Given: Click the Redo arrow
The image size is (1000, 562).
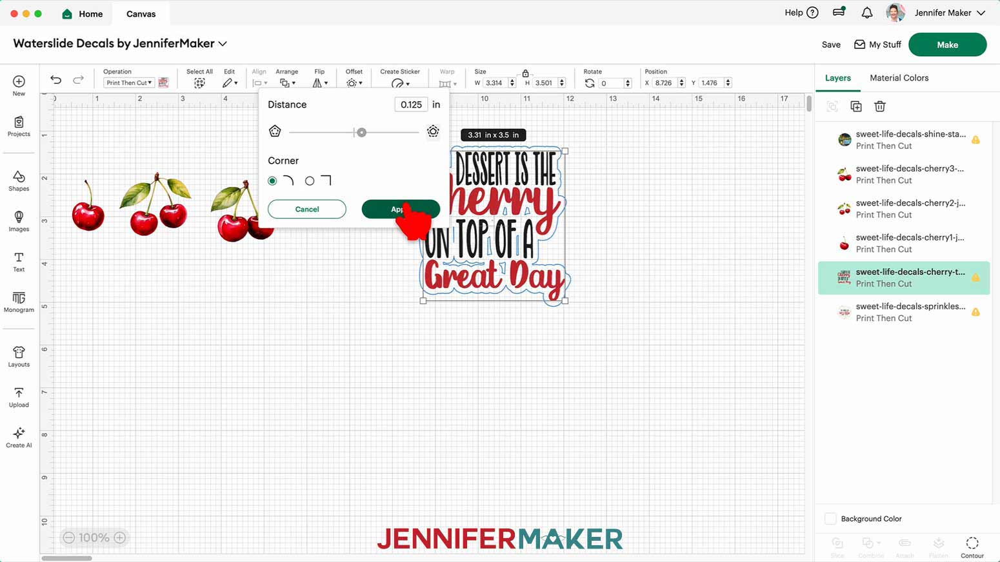Looking at the screenshot, I should 78,80.
